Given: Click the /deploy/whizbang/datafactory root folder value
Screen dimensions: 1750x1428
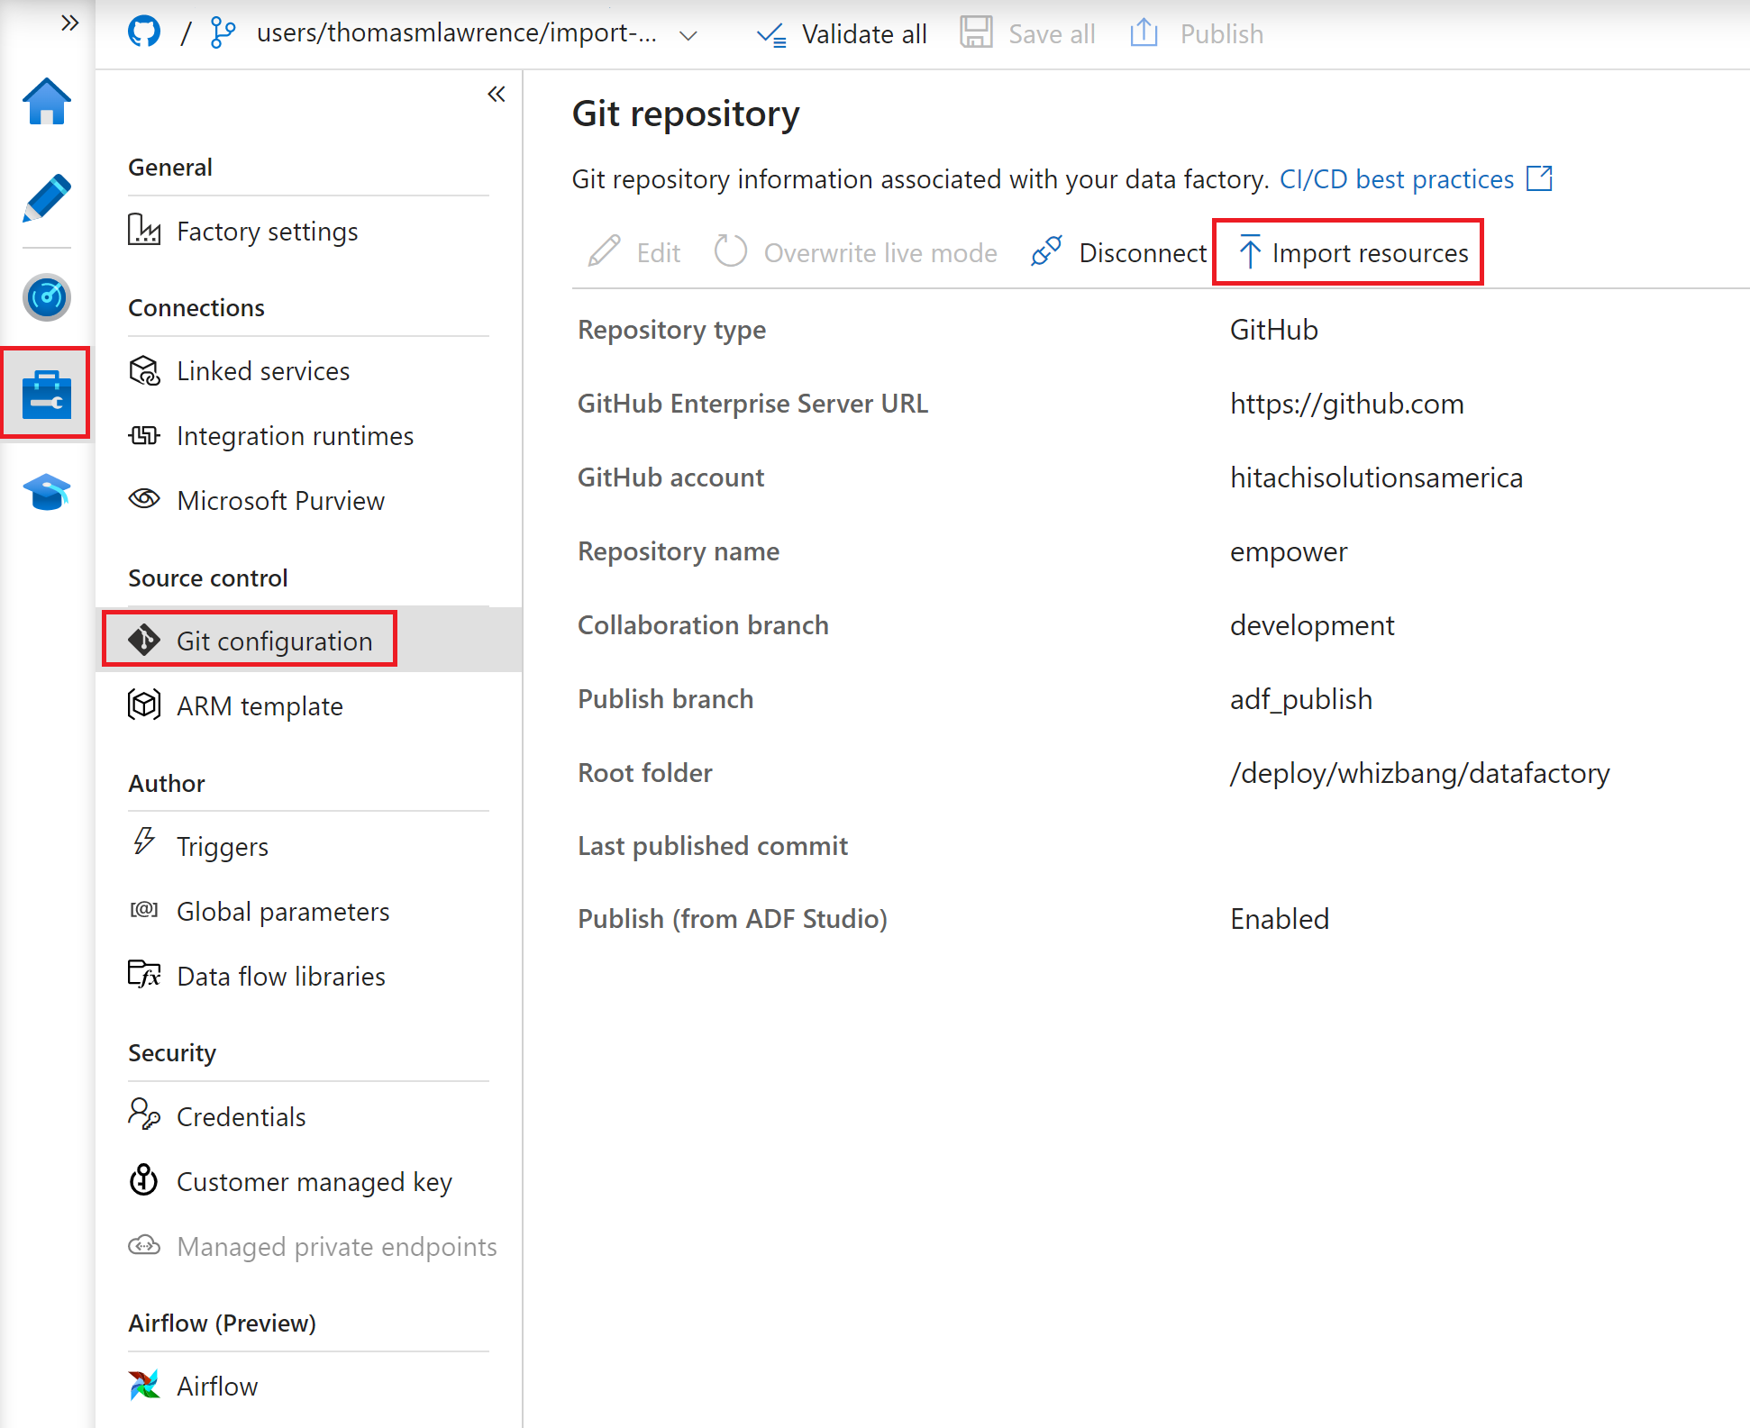Looking at the screenshot, I should click(1420, 773).
